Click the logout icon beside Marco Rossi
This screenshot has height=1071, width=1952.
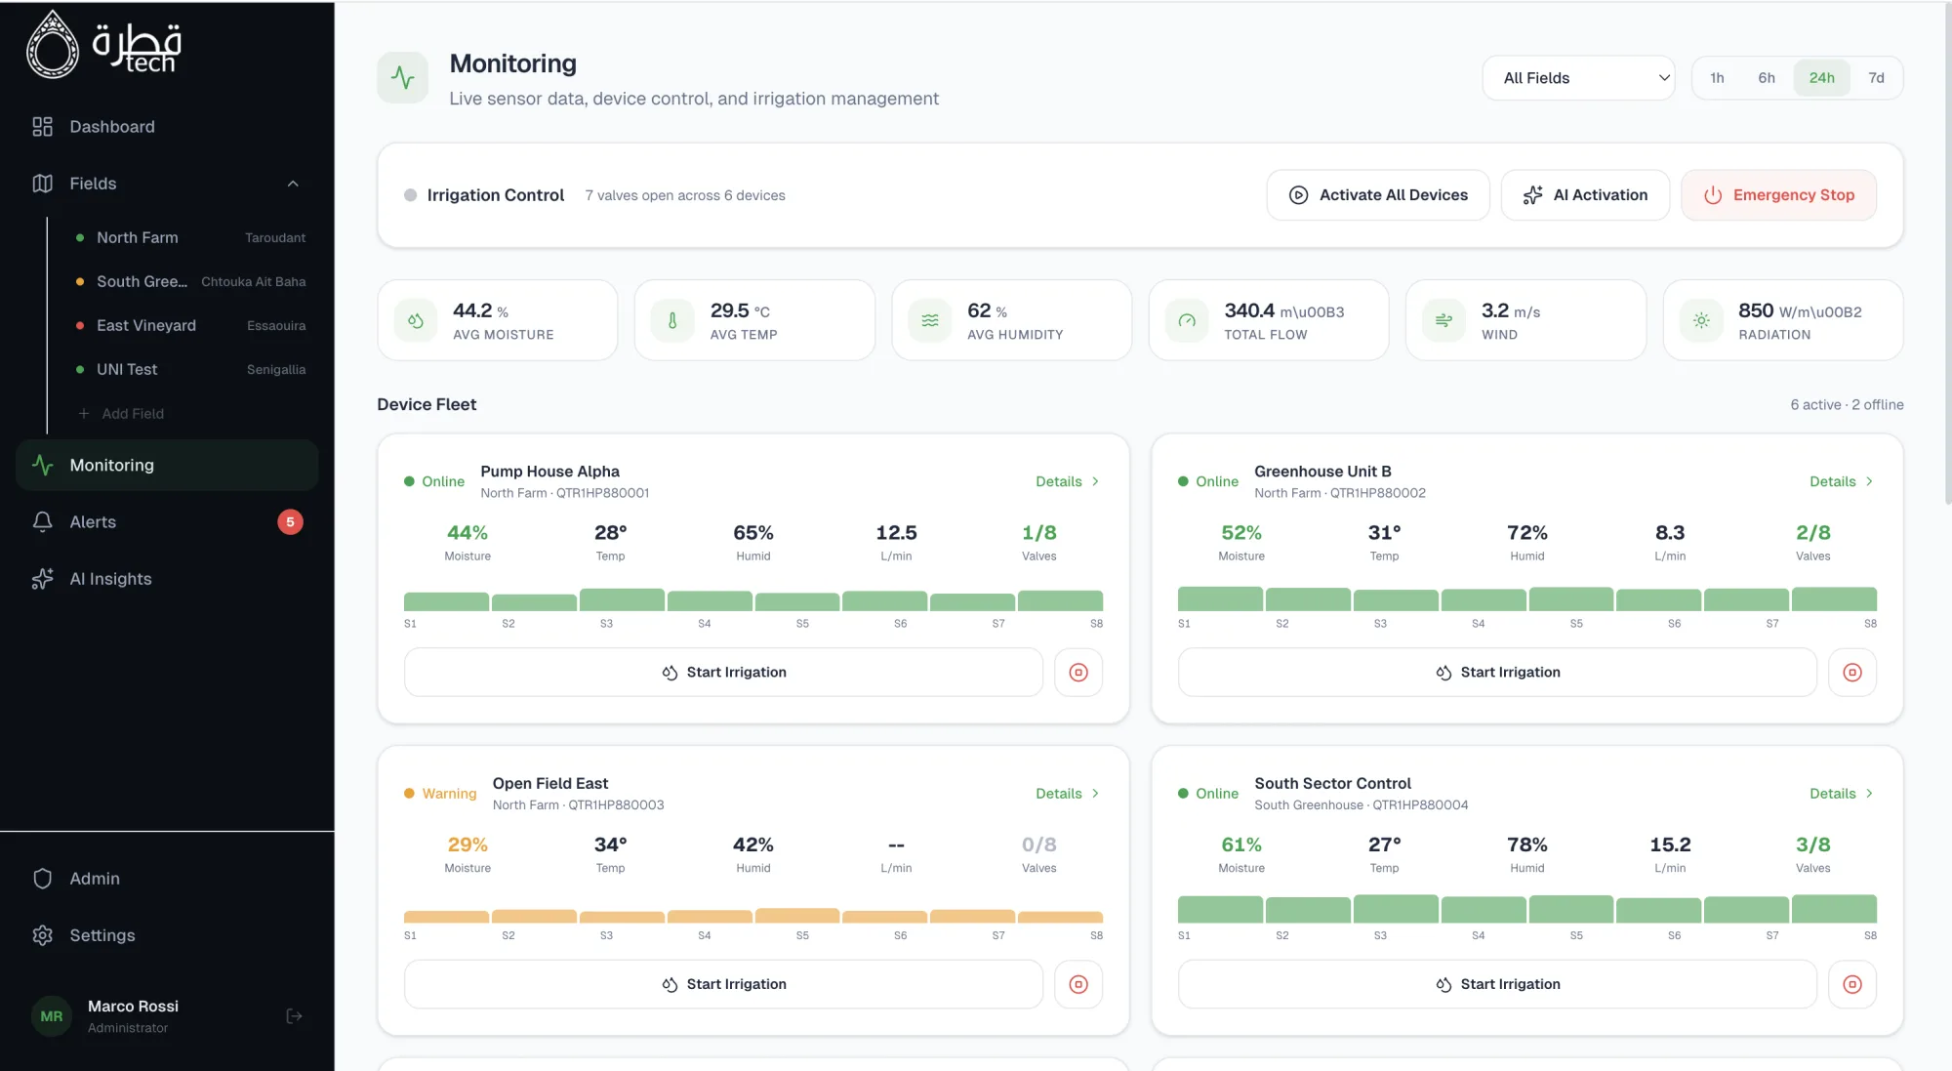tap(294, 1016)
